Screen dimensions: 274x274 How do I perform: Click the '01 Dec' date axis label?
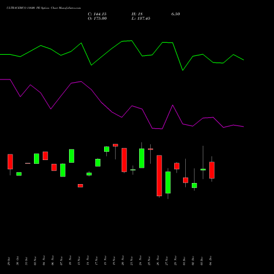[x=184, y=261]
